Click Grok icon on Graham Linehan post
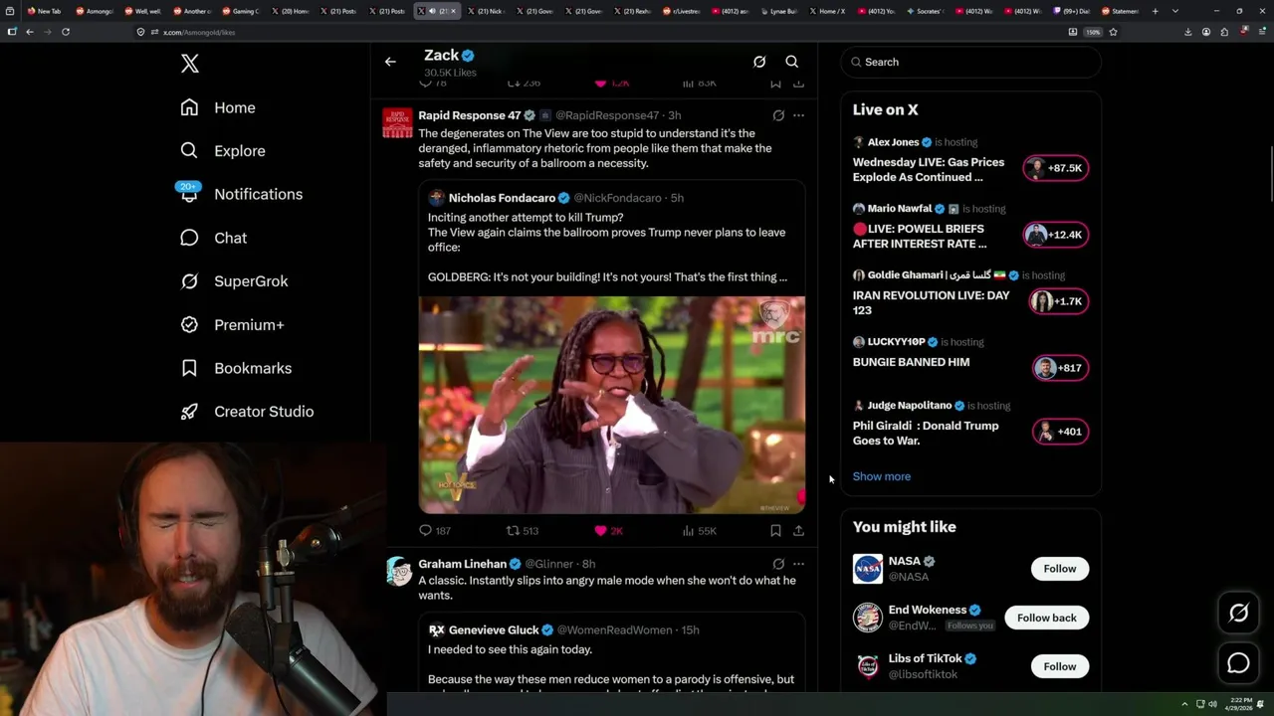The image size is (1274, 716). [x=778, y=564]
